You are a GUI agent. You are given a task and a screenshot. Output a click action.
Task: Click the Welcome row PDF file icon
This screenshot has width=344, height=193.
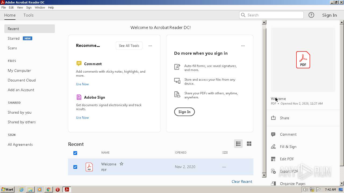tap(89, 167)
